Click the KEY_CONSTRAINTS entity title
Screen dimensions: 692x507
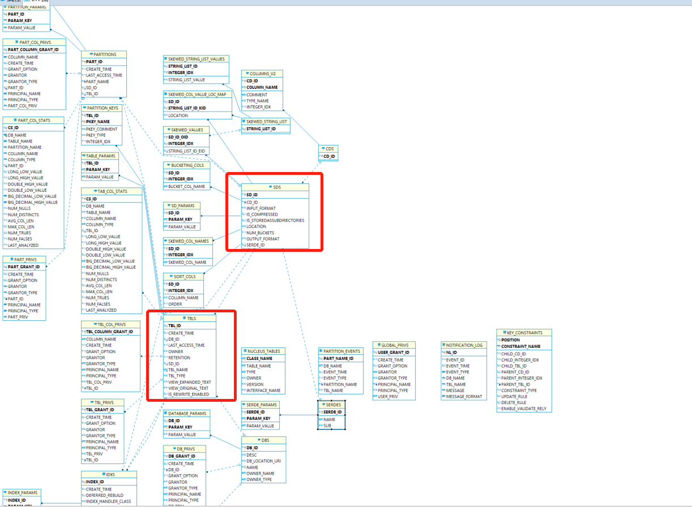524,333
